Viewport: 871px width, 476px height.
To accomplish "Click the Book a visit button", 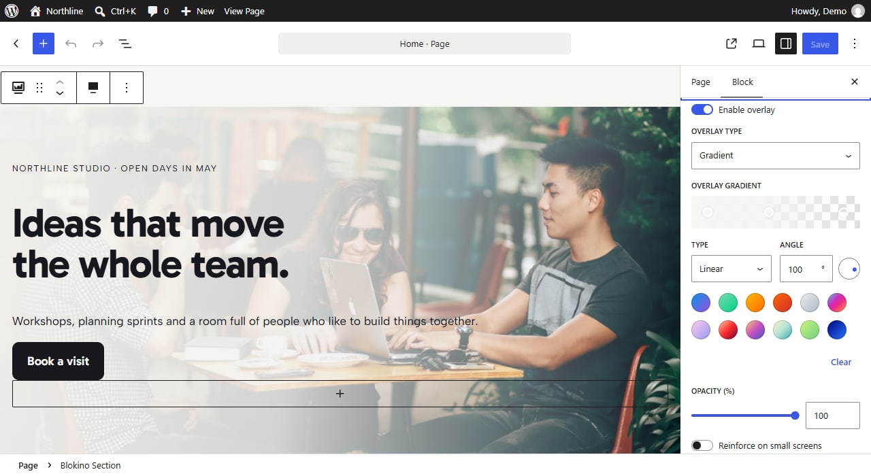I will pyautogui.click(x=58, y=361).
